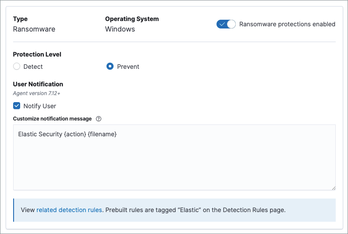The width and height of the screenshot is (348, 234).
Task: Click the "Protection Level" heading
Action: click(37, 54)
